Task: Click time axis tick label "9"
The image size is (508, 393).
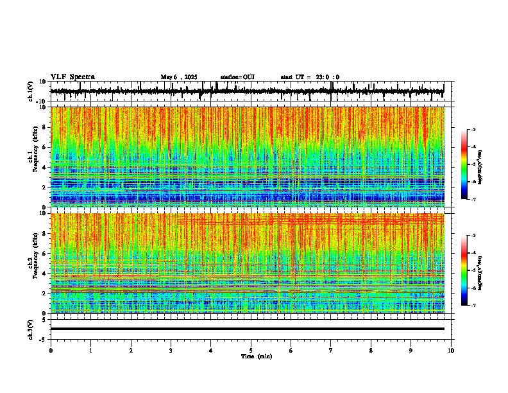Action: tap(411, 351)
